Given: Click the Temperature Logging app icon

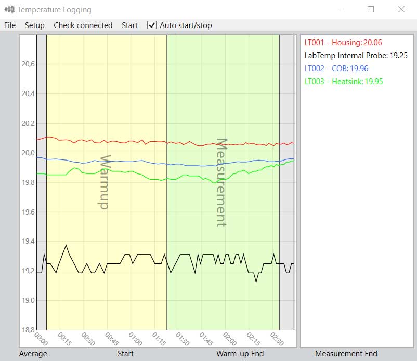Looking at the screenshot, I should (x=9, y=9).
